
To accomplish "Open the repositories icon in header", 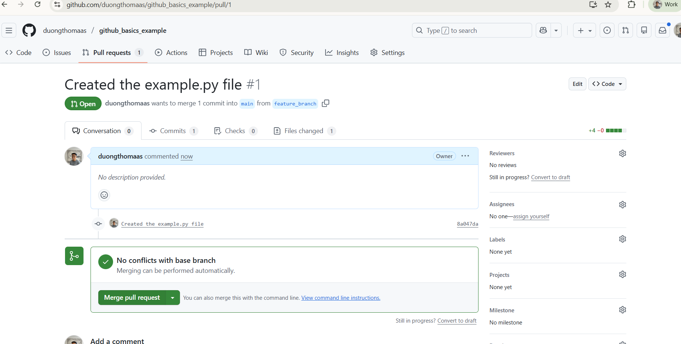I will pos(644,31).
